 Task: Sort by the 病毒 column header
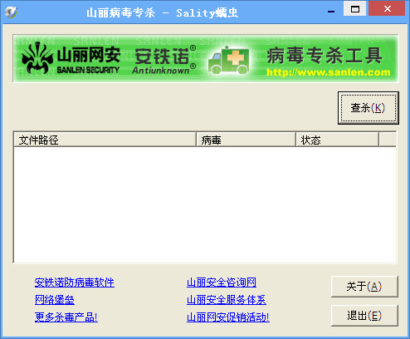click(246, 140)
